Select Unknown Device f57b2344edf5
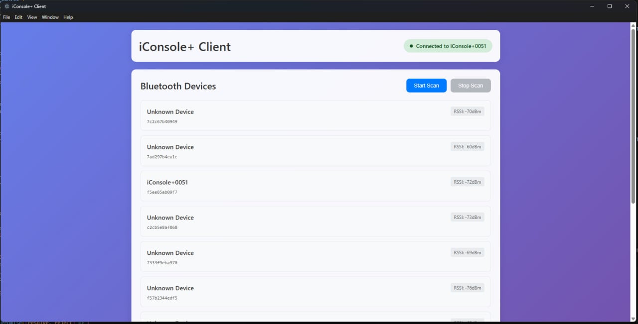The image size is (638, 324). 316,292
